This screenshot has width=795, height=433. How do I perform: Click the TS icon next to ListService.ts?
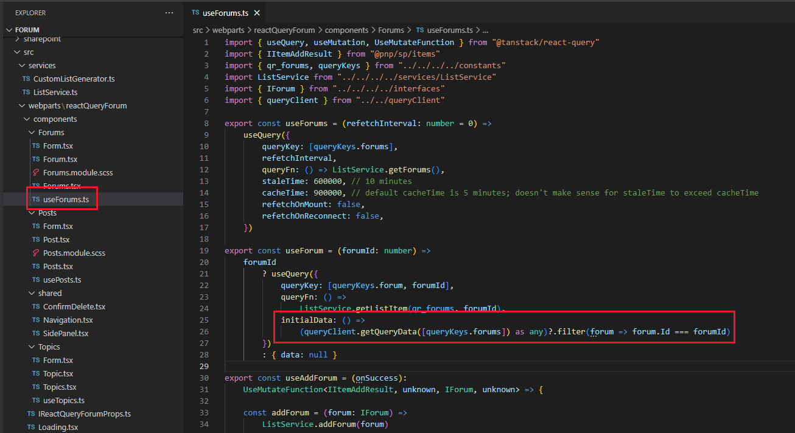(26, 92)
